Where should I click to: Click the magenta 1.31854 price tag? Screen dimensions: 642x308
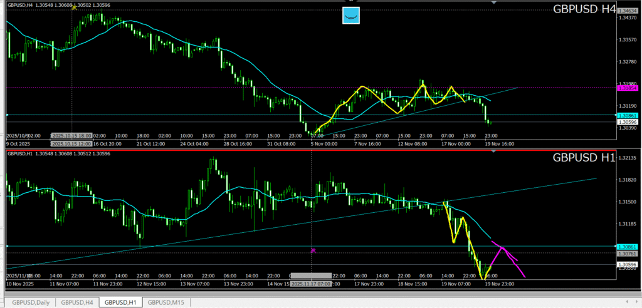[x=627, y=89]
